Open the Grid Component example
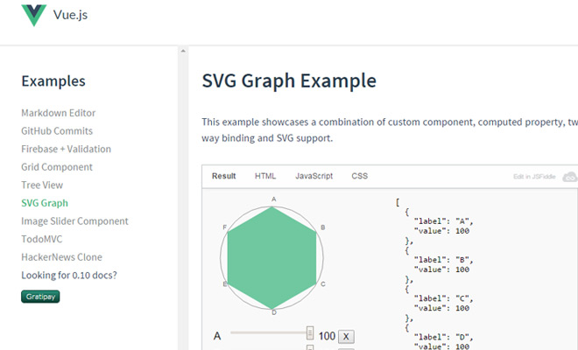Screen dimensions: 578x350 tap(57, 167)
